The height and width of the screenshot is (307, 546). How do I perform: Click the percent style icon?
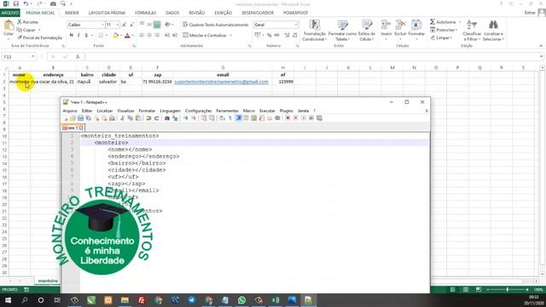coord(269,35)
